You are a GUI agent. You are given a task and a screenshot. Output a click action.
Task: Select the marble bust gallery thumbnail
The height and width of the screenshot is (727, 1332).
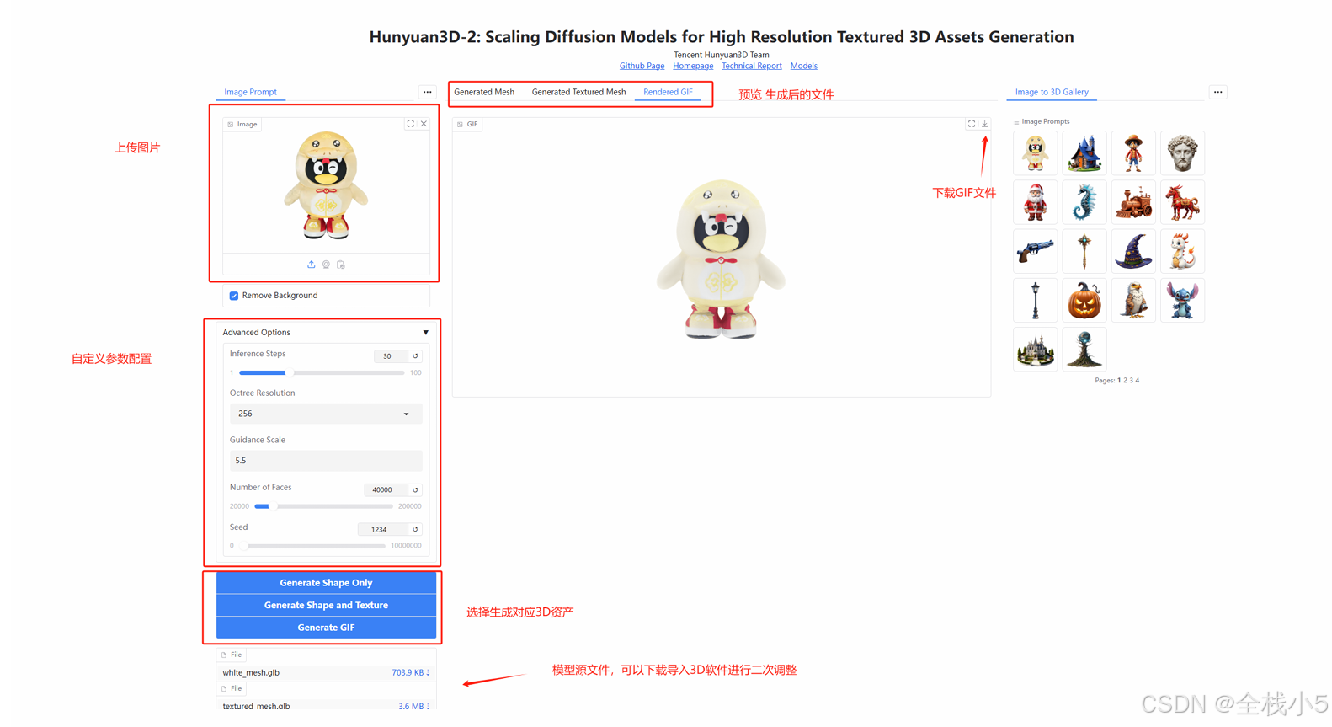click(1182, 153)
